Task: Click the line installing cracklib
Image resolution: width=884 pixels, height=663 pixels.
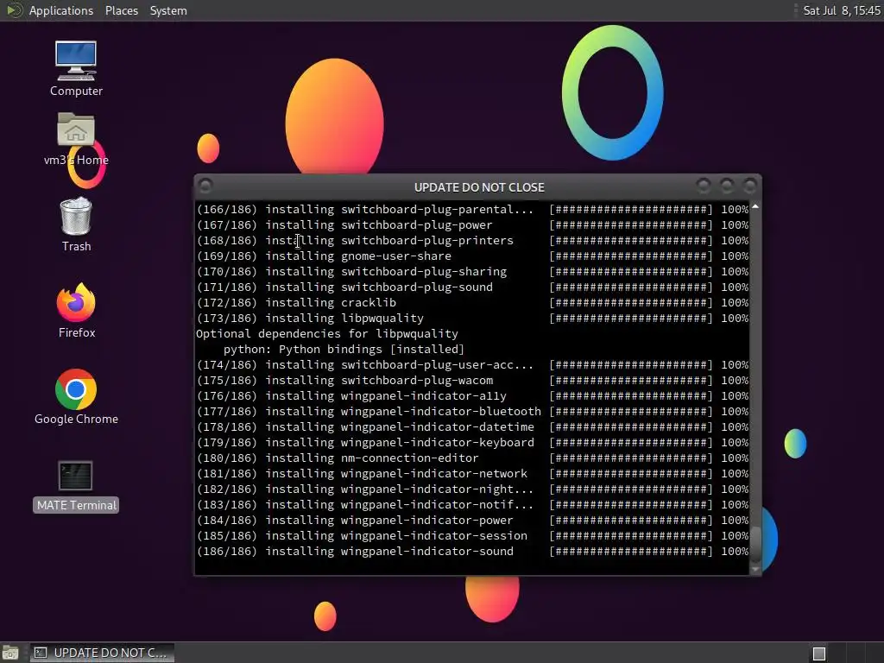Action: 472,303
